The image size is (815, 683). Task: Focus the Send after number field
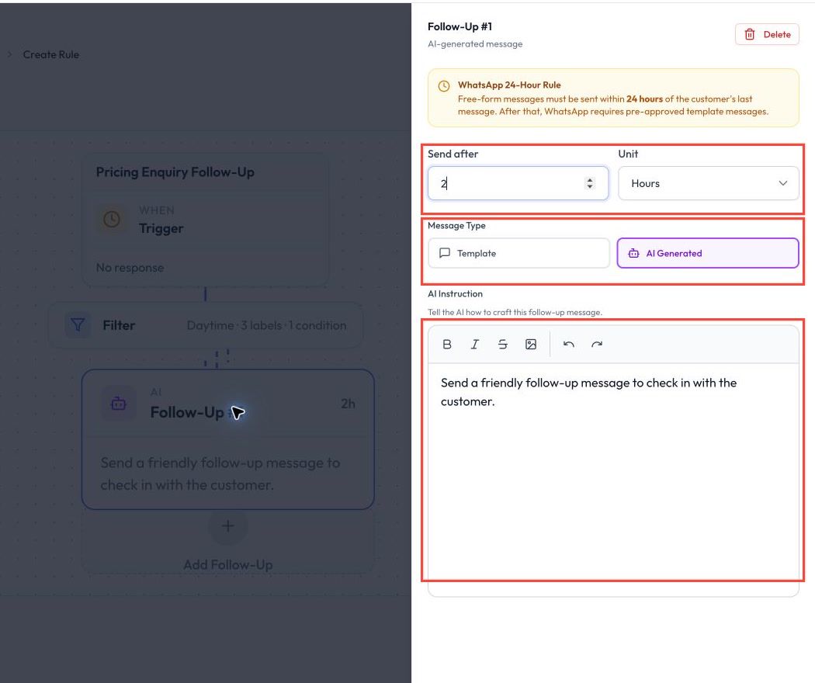(x=518, y=183)
